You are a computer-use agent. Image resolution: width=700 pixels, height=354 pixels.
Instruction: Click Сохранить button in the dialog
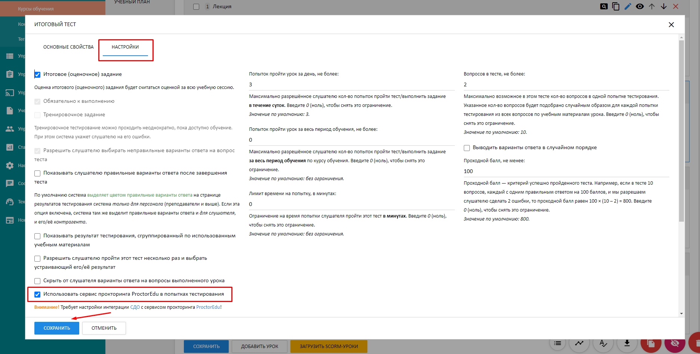(57, 328)
